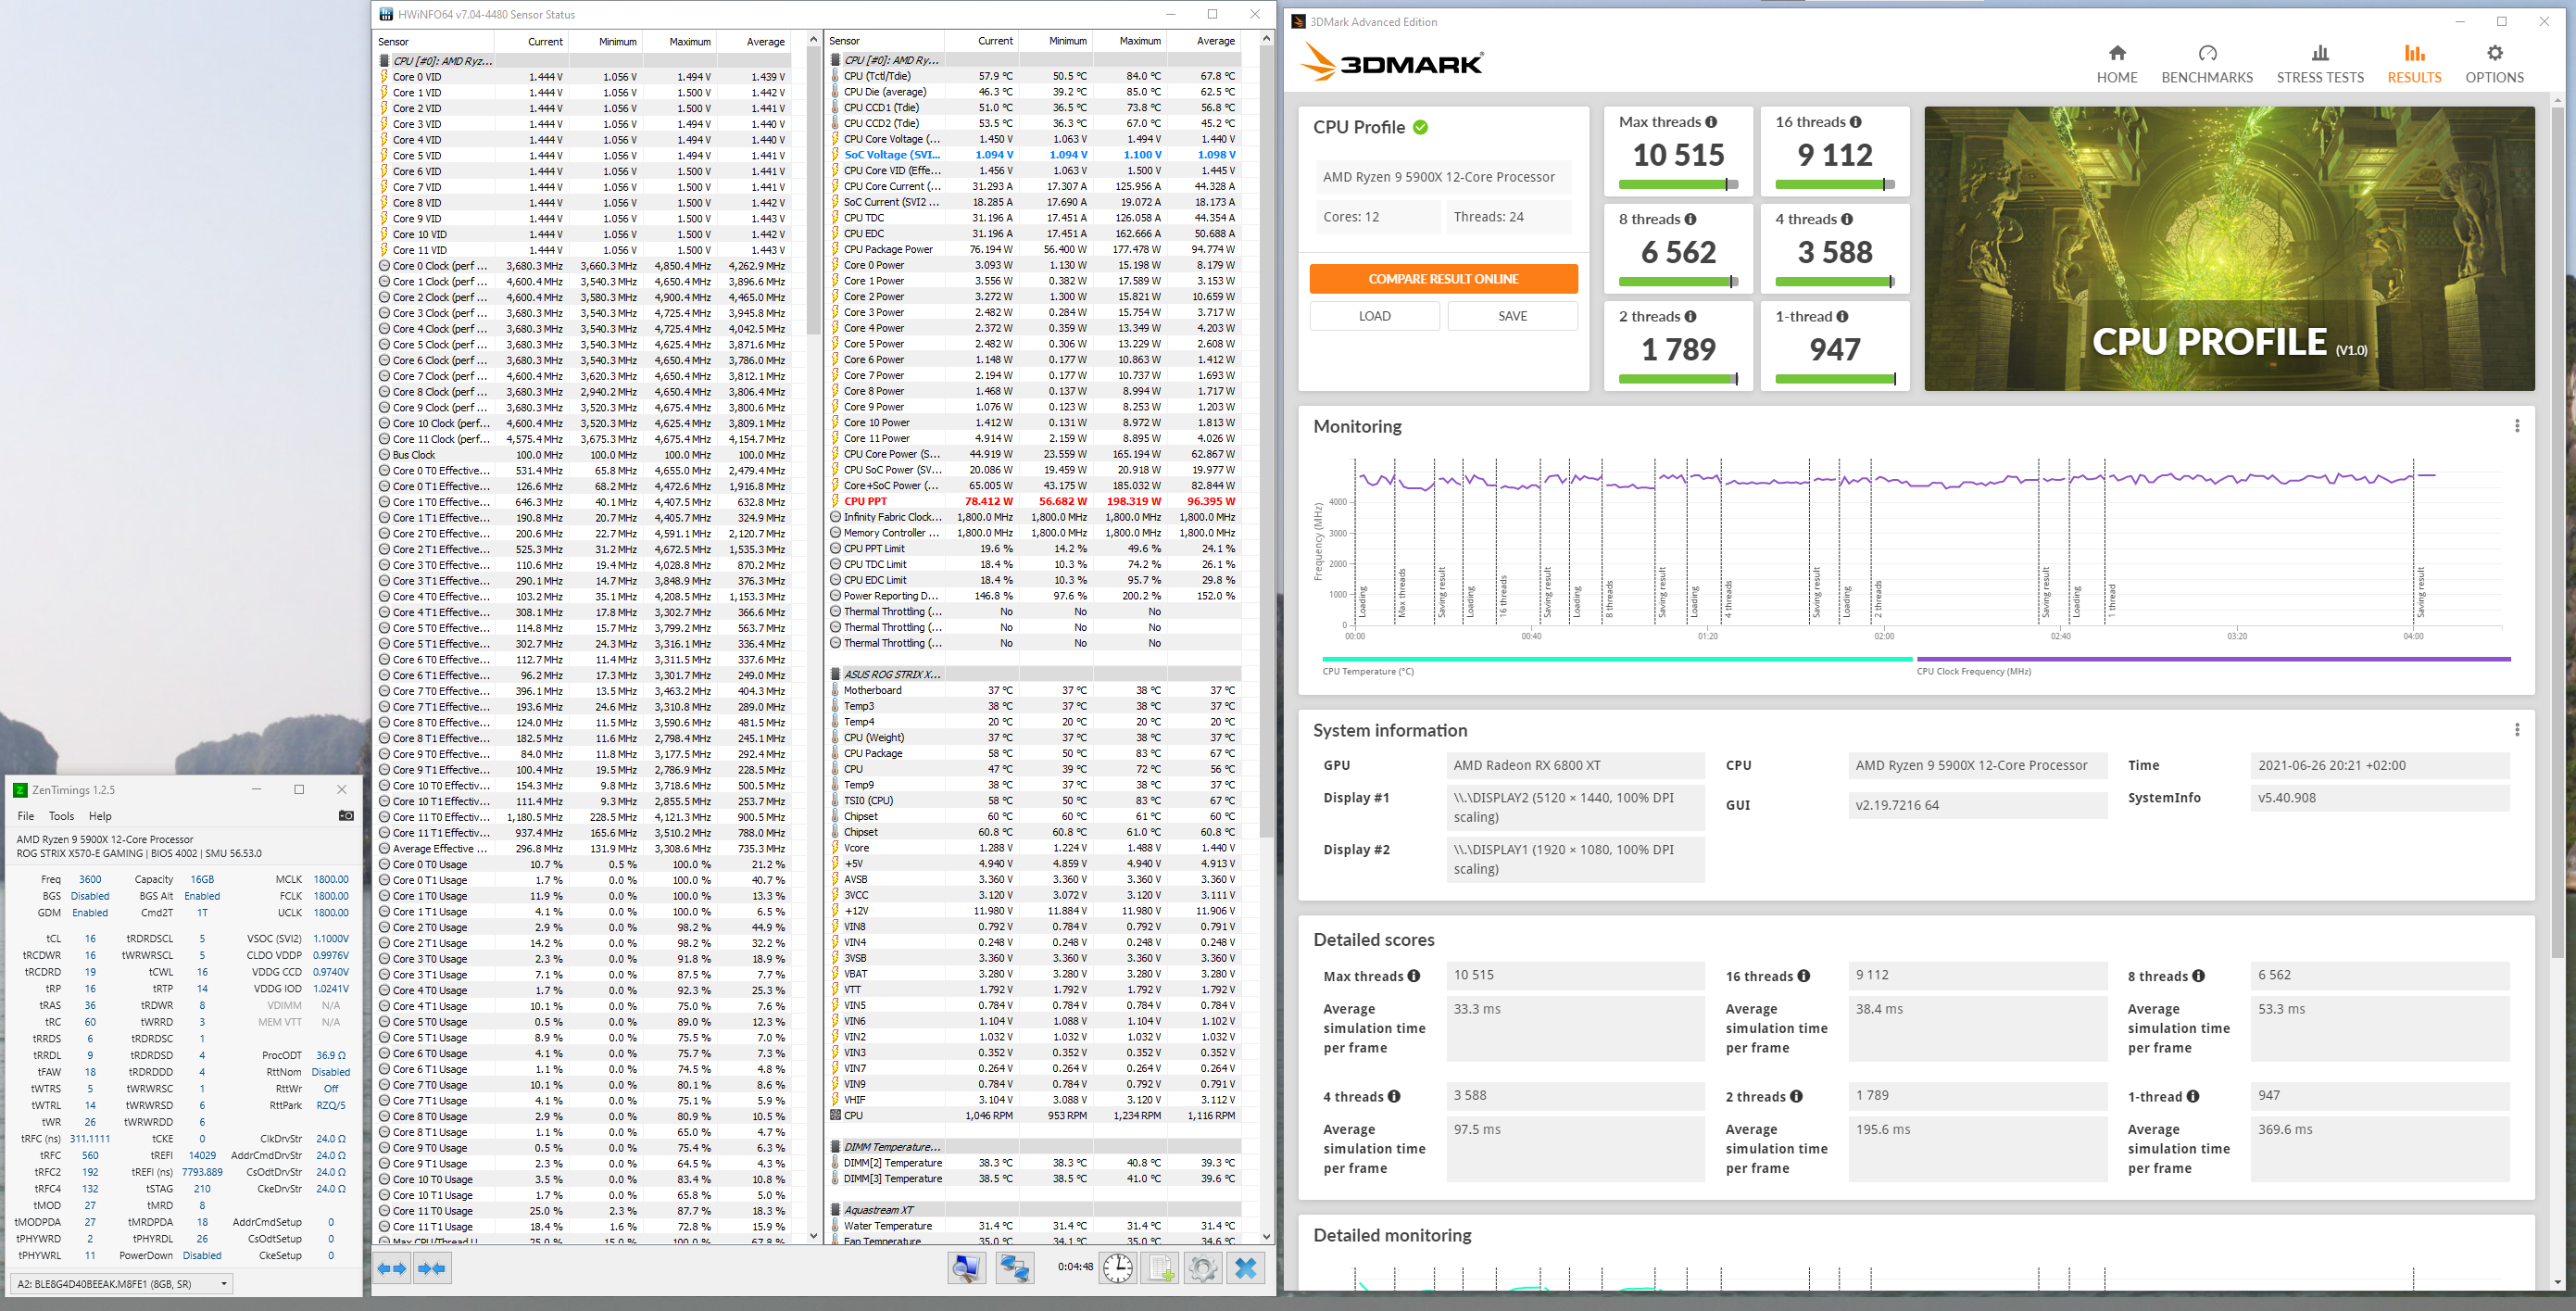Click the Load result button
The height and width of the screenshot is (1311, 2576).
click(1374, 316)
